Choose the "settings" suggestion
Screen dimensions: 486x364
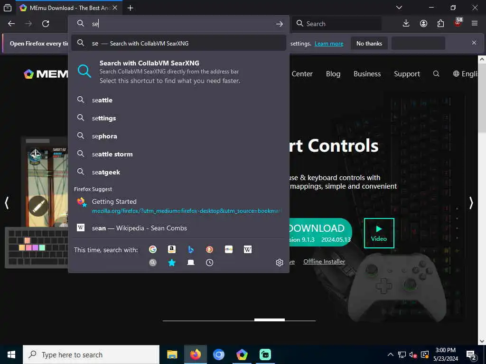pyautogui.click(x=178, y=118)
